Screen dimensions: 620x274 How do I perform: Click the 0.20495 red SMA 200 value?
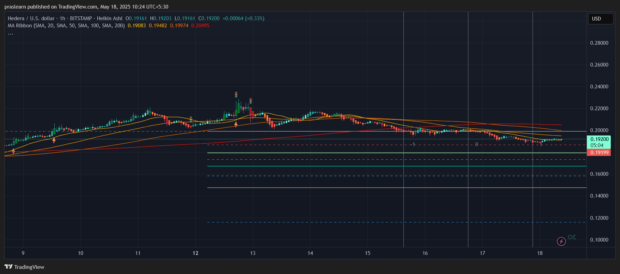200,26
